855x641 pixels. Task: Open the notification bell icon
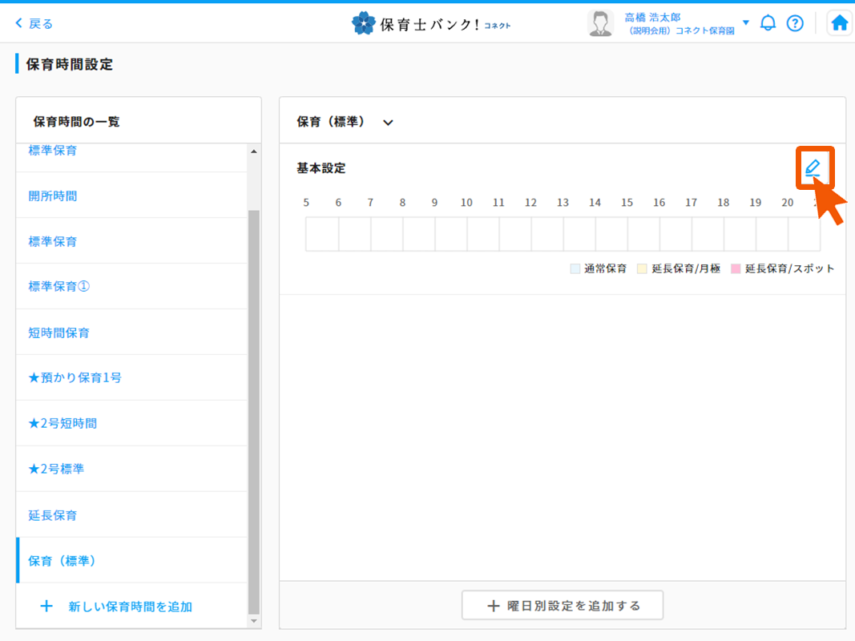pos(768,22)
